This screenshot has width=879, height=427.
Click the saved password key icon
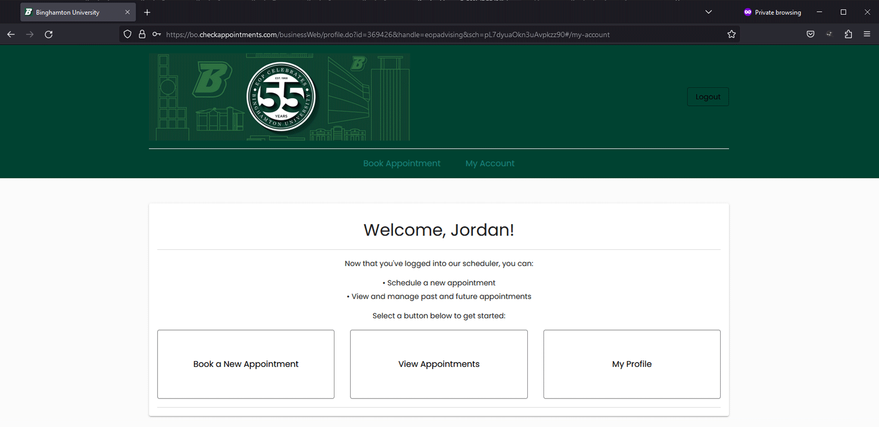(156, 34)
